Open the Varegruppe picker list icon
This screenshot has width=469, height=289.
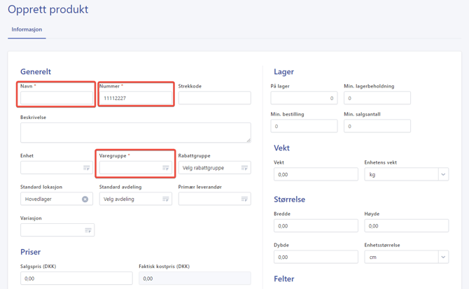[165, 168]
